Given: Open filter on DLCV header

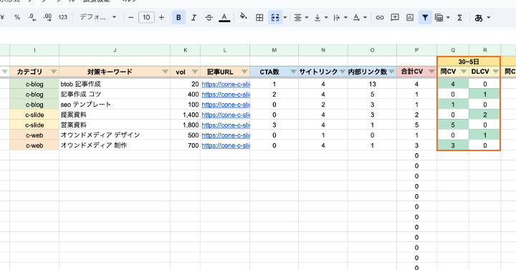Looking at the screenshot, I should (496, 72).
